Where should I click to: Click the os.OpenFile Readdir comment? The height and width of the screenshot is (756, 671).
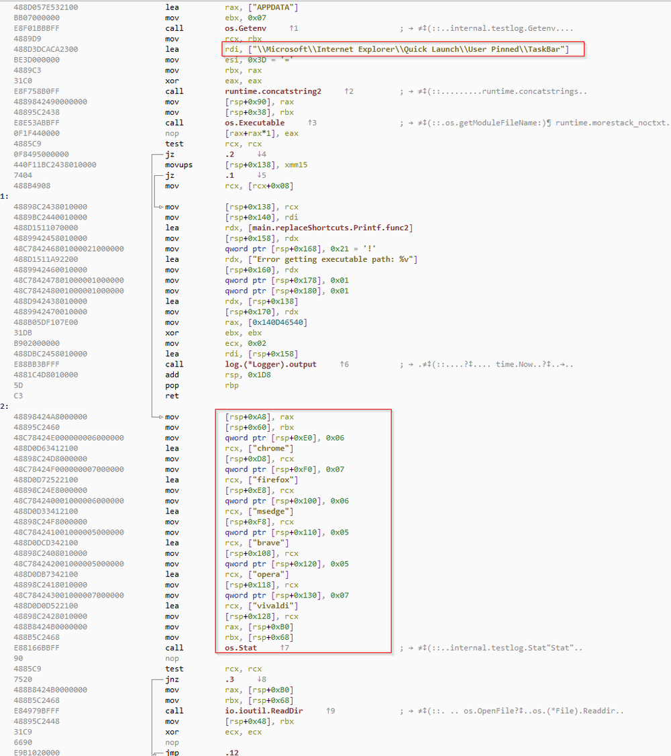point(544,711)
